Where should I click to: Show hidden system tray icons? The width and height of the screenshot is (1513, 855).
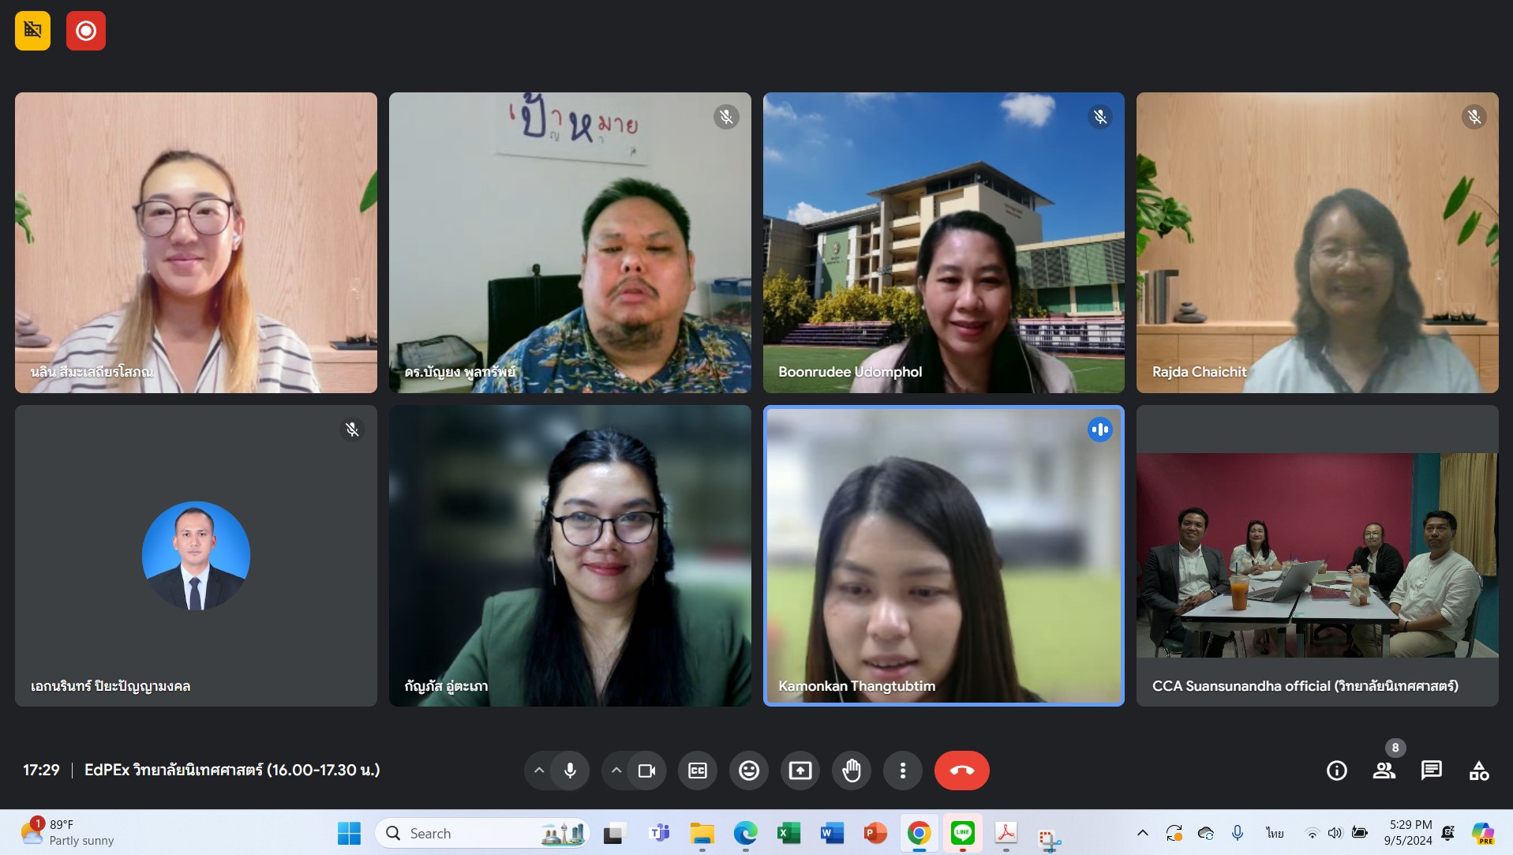click(x=1142, y=833)
